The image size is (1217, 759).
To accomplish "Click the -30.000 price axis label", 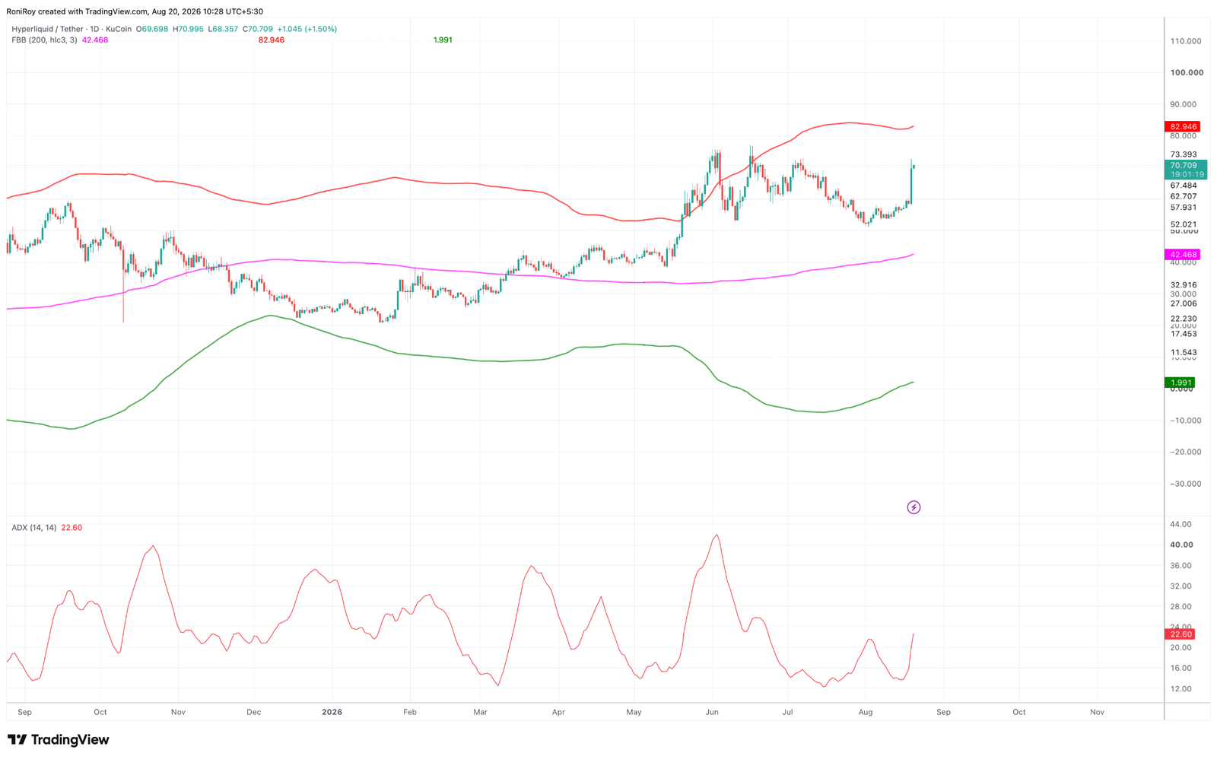I will (x=1184, y=484).
